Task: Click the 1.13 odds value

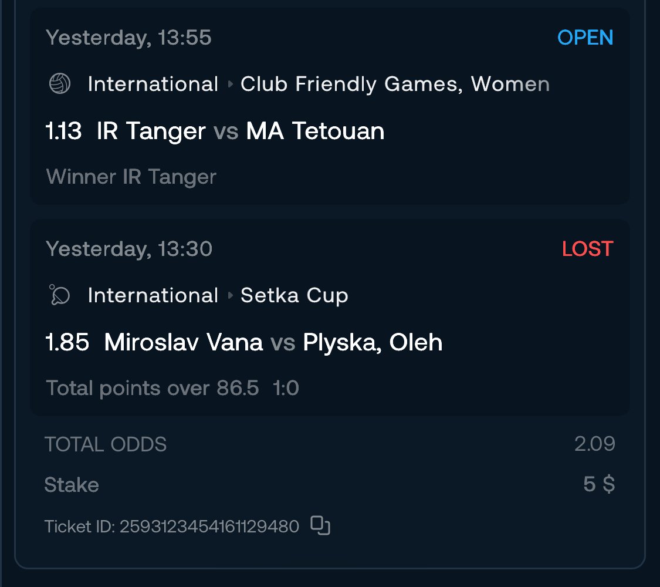Action: (63, 131)
